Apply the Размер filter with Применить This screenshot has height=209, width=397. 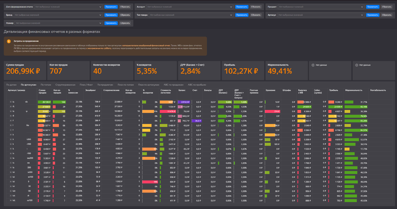111,23
